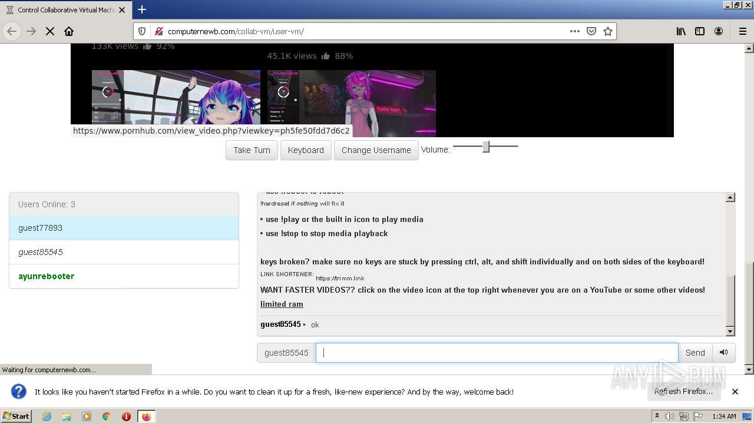Click the Refresh Firefox button
This screenshot has height=424, width=754.
(683, 392)
